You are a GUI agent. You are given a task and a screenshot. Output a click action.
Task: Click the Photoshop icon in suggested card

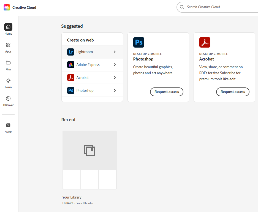pos(139,43)
